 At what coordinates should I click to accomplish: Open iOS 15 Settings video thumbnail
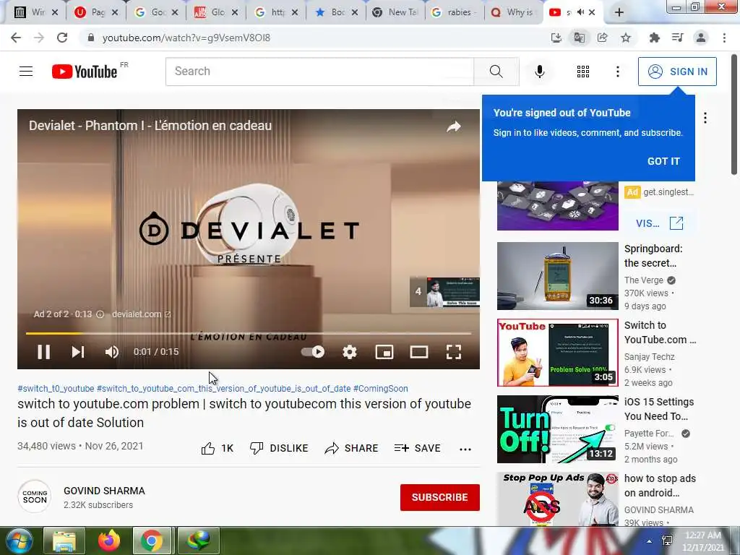pyautogui.click(x=558, y=429)
